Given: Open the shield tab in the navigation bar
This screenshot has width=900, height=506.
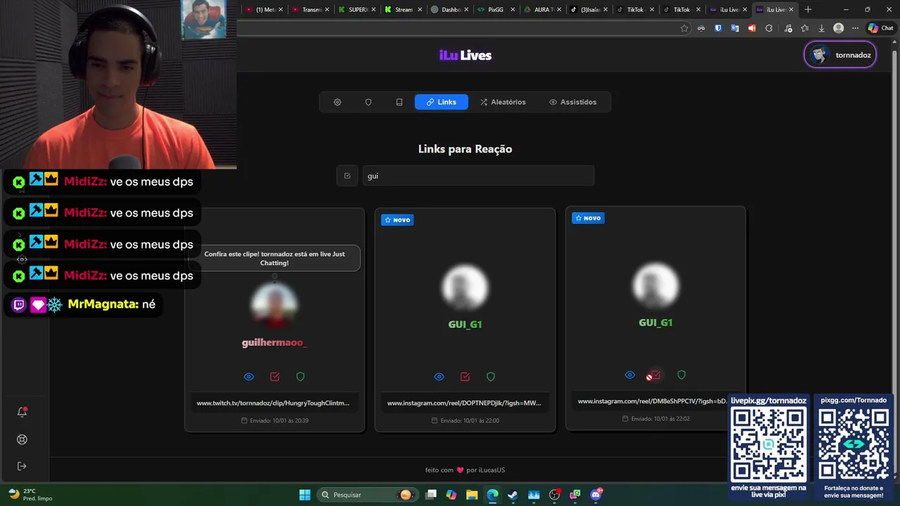Looking at the screenshot, I should 368,102.
